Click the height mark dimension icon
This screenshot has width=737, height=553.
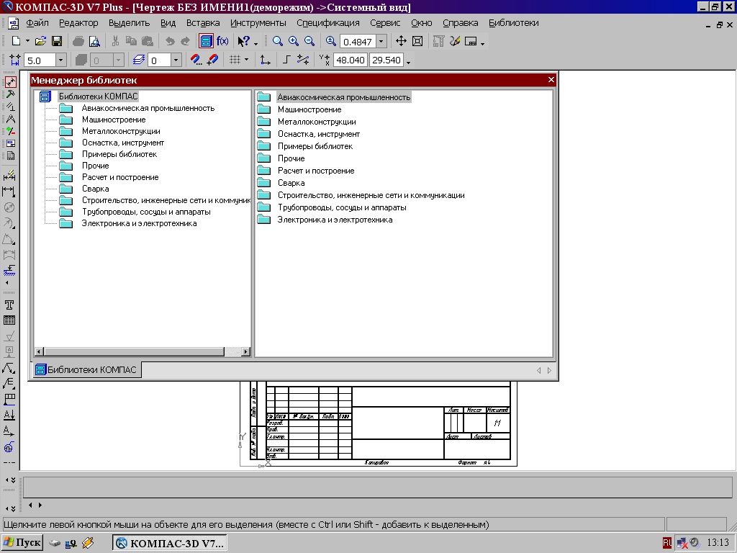[x=9, y=271]
